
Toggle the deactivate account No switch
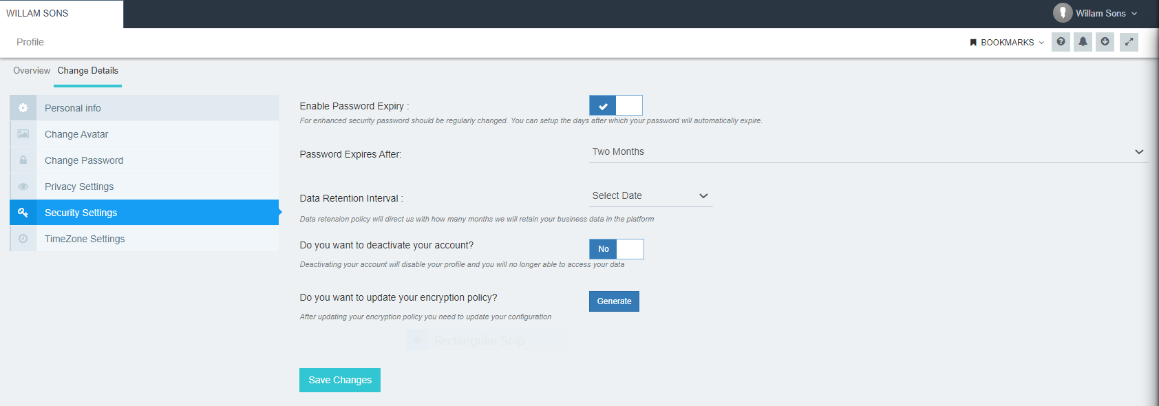point(617,249)
